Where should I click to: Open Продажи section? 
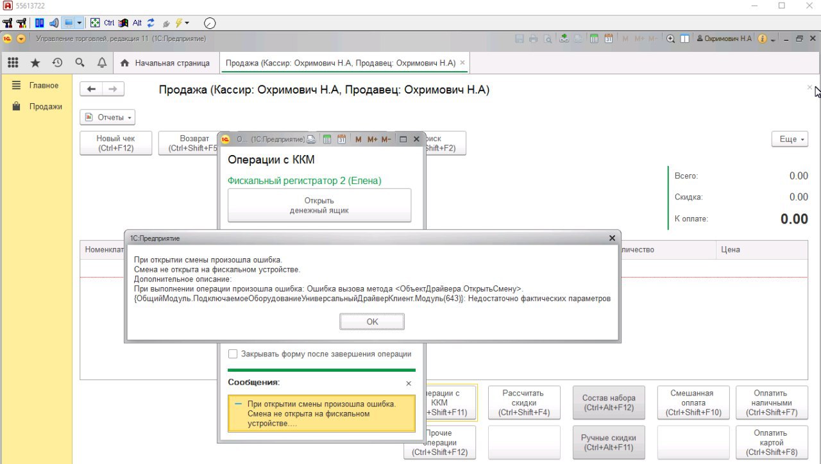[x=36, y=106]
